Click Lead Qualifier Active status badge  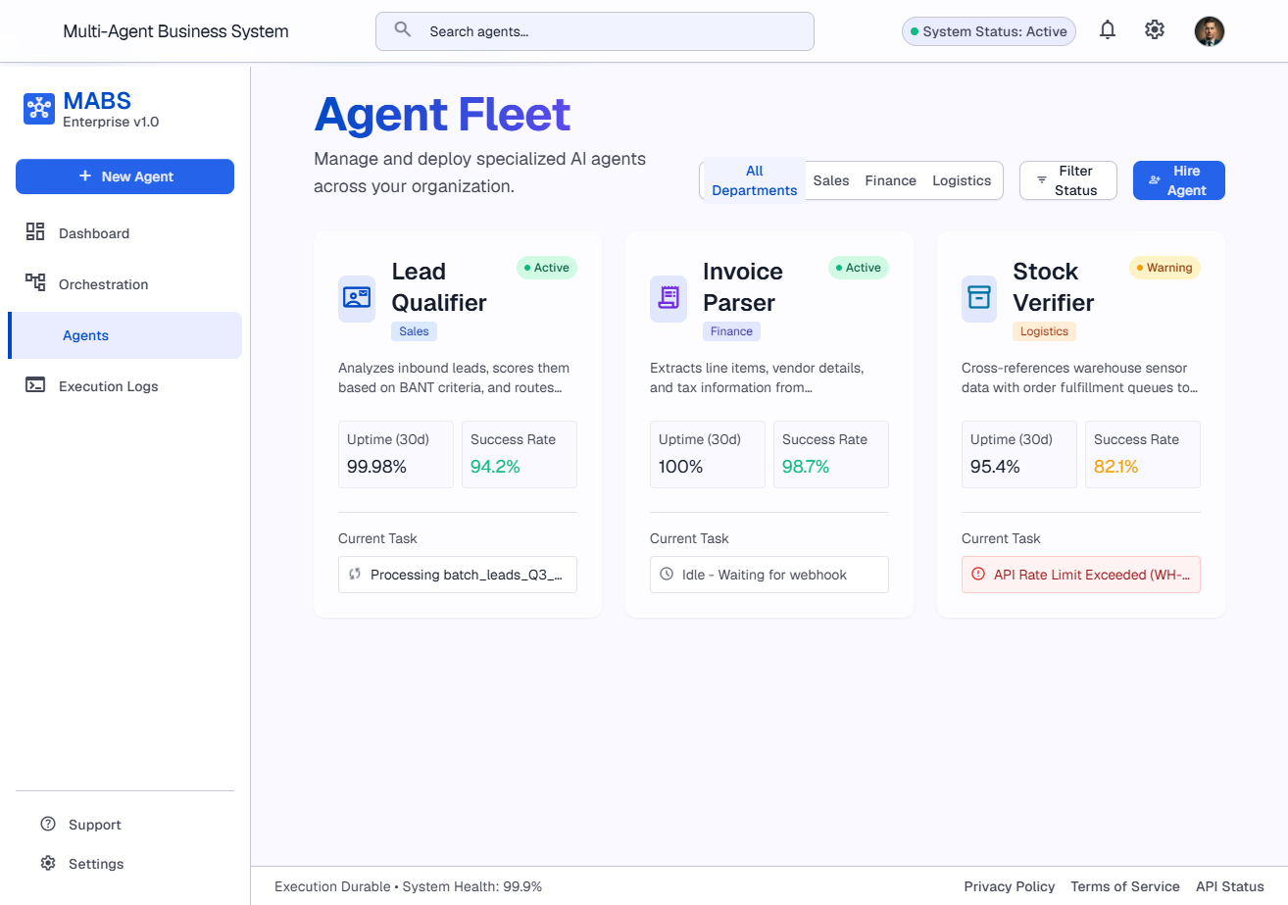(x=547, y=268)
